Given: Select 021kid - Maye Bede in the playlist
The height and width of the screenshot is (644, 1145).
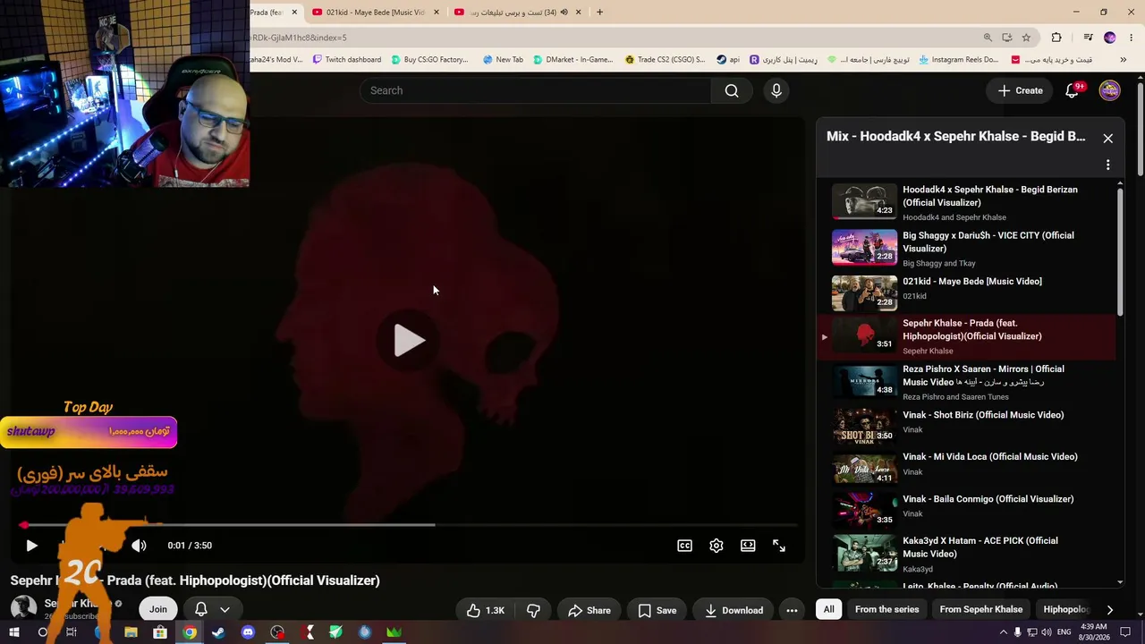Looking at the screenshot, I should [967, 292].
